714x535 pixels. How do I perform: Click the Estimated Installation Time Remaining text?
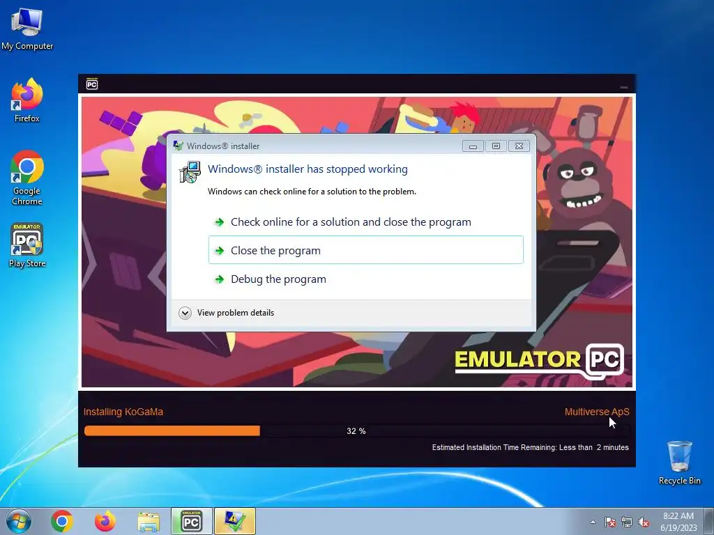530,447
